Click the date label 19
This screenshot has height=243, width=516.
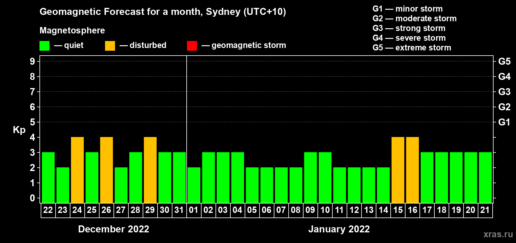pyautogui.click(x=456, y=210)
